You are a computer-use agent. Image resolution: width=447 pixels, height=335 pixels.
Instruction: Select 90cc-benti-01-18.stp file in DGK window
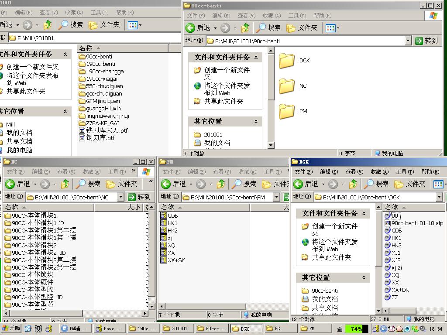(x=414, y=223)
